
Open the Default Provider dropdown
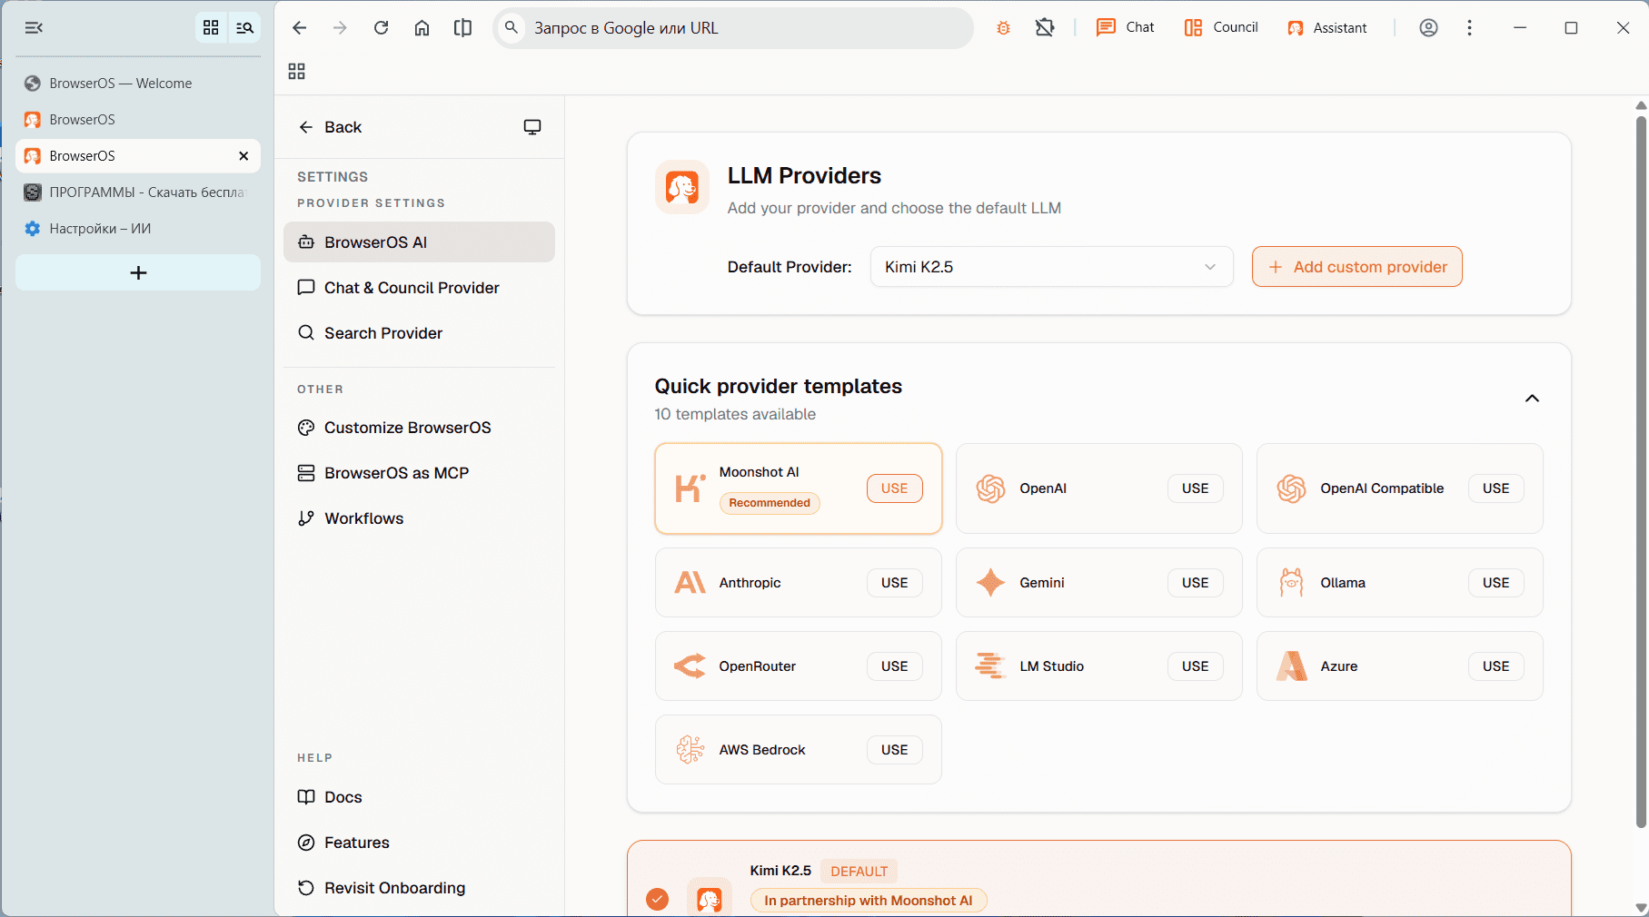click(1051, 267)
